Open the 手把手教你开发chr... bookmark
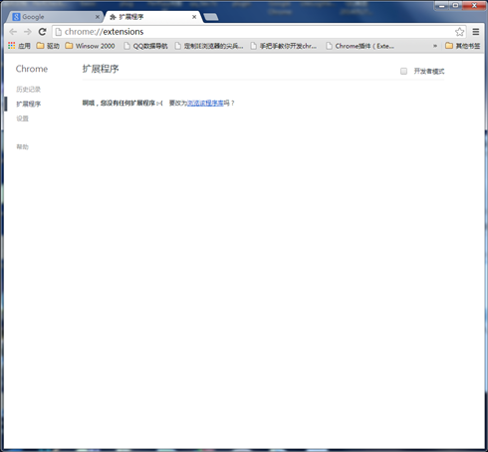Viewport: 488px width, 452px height. click(x=284, y=46)
